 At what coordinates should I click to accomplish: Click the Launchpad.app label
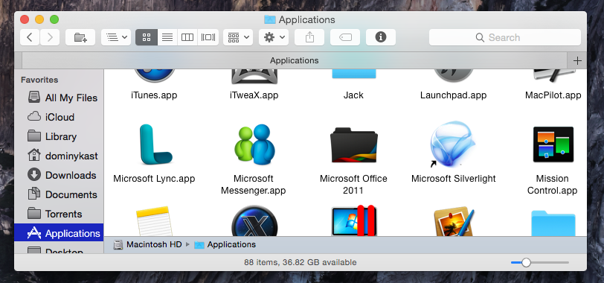click(454, 95)
